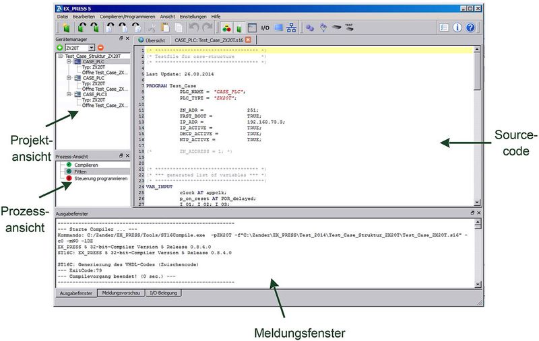
Task: Switch to the Ausgabefenster bottom tab
Action: 76,293
